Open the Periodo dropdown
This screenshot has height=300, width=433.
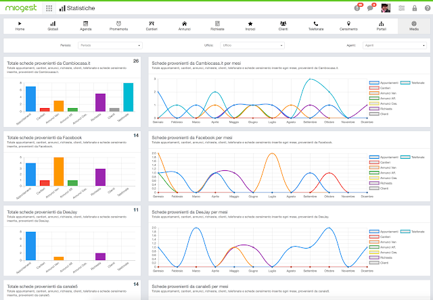pos(110,45)
